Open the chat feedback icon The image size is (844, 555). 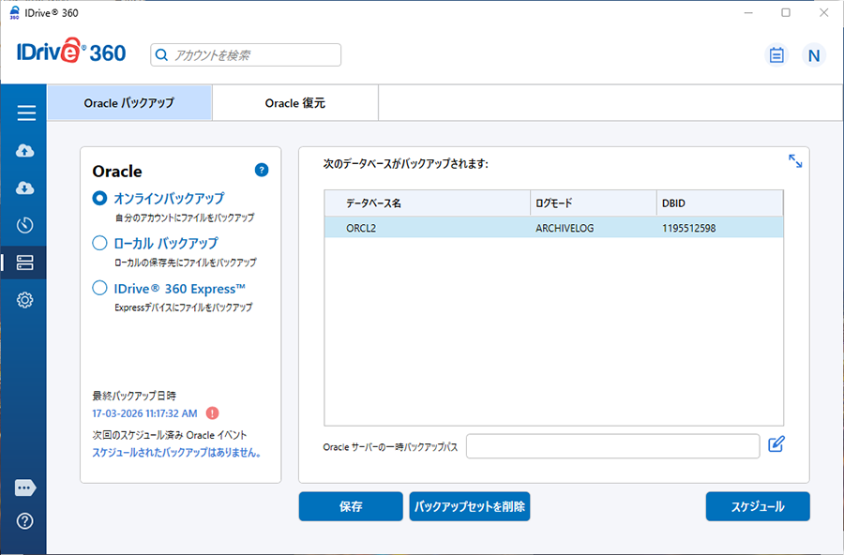click(26, 487)
